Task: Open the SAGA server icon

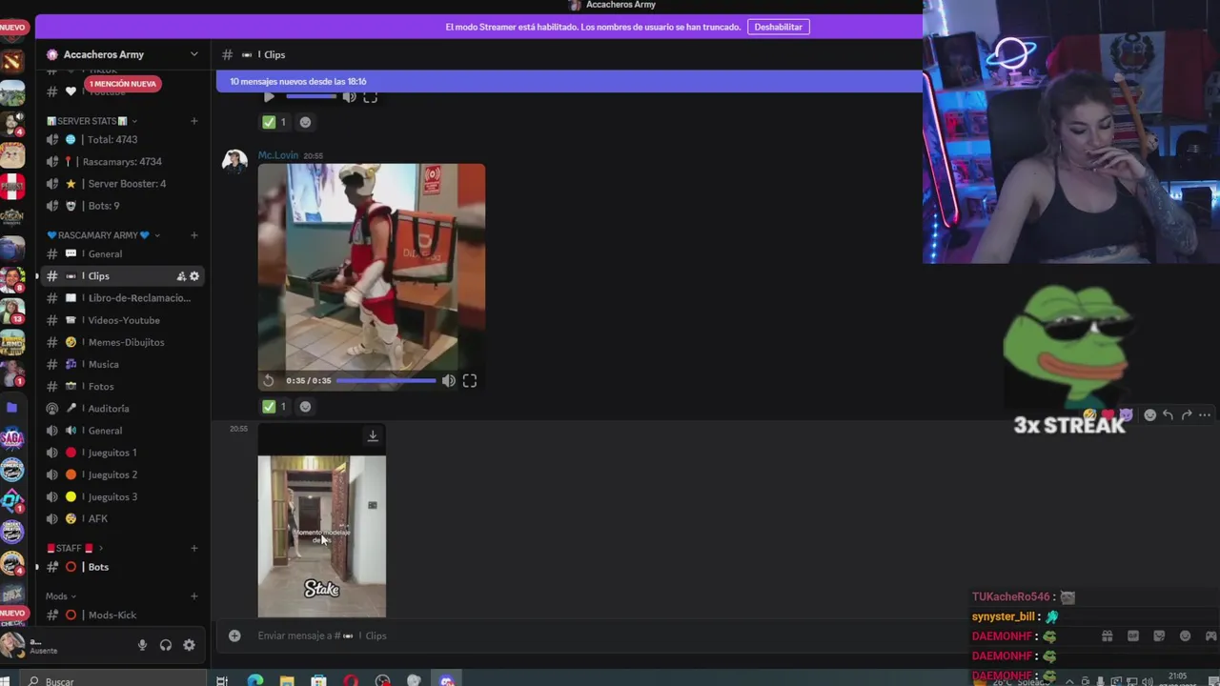Action: click(x=11, y=438)
